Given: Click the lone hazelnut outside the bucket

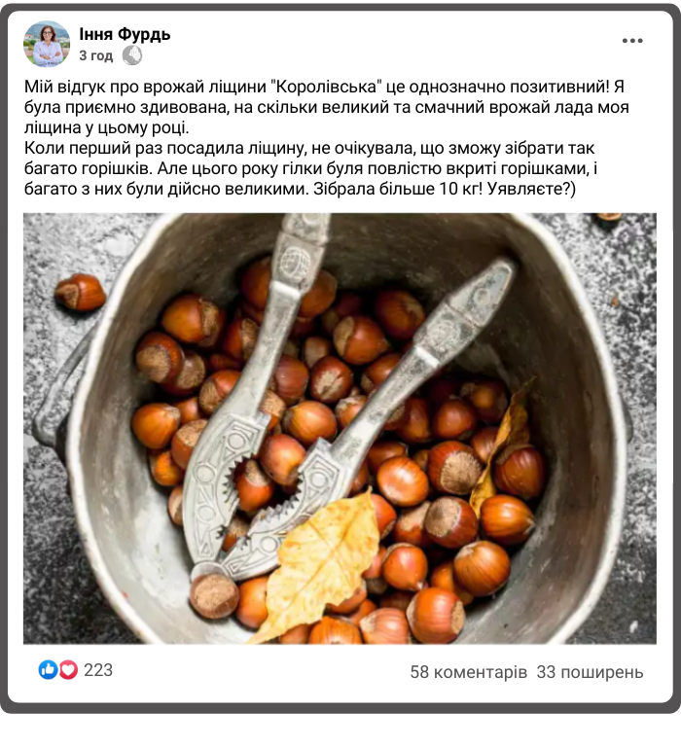Looking at the screenshot, I should [x=80, y=292].
